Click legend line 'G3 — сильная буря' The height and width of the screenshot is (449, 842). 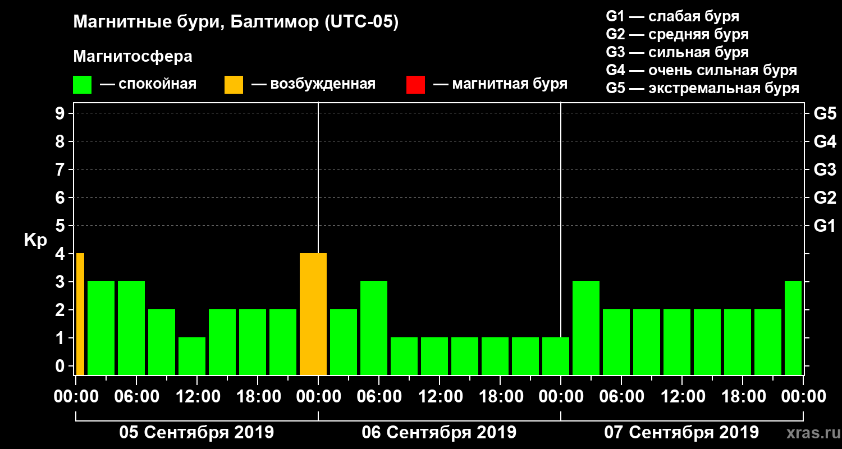point(677,52)
